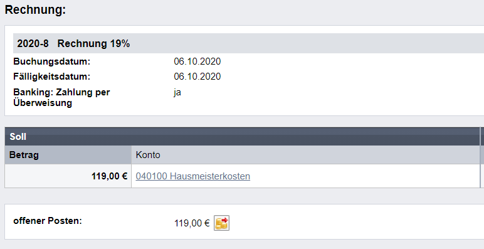Click the offener Posten label

tap(48, 221)
